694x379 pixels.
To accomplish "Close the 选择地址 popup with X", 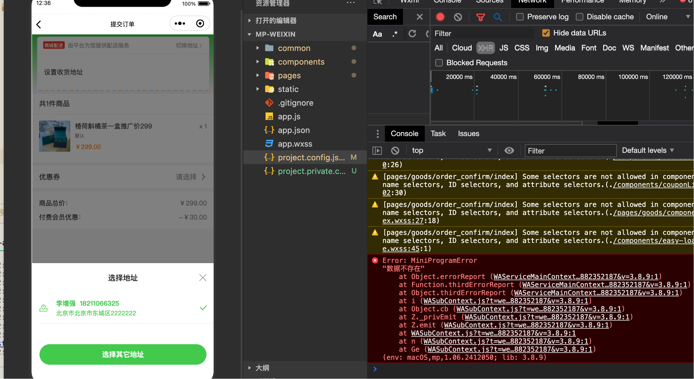I will click(x=203, y=278).
